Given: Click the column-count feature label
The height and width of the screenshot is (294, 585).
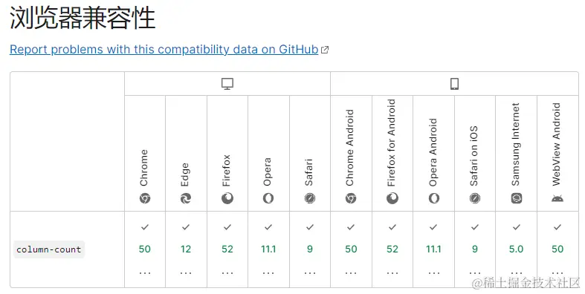Looking at the screenshot, I should (49, 249).
